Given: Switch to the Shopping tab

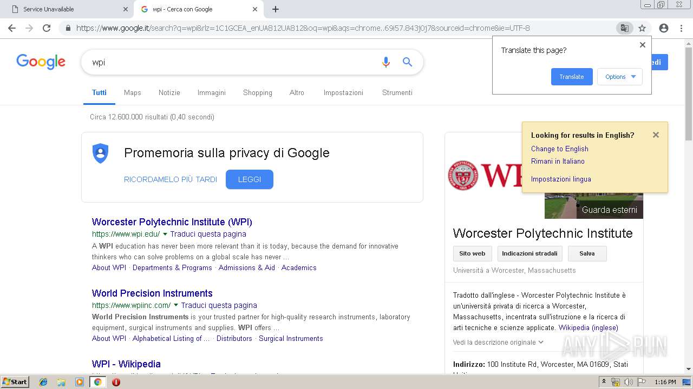Looking at the screenshot, I should (257, 92).
